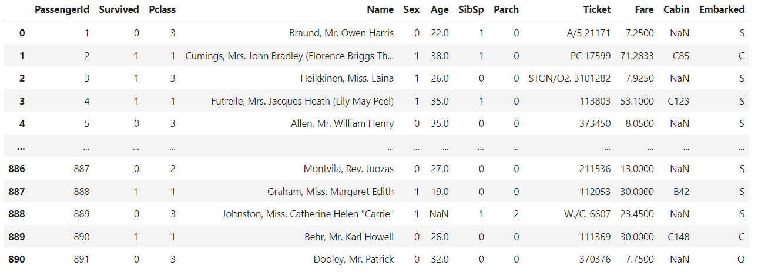Select the Fare column header
Viewport: 768px width, 272px height.
pyautogui.click(x=644, y=9)
